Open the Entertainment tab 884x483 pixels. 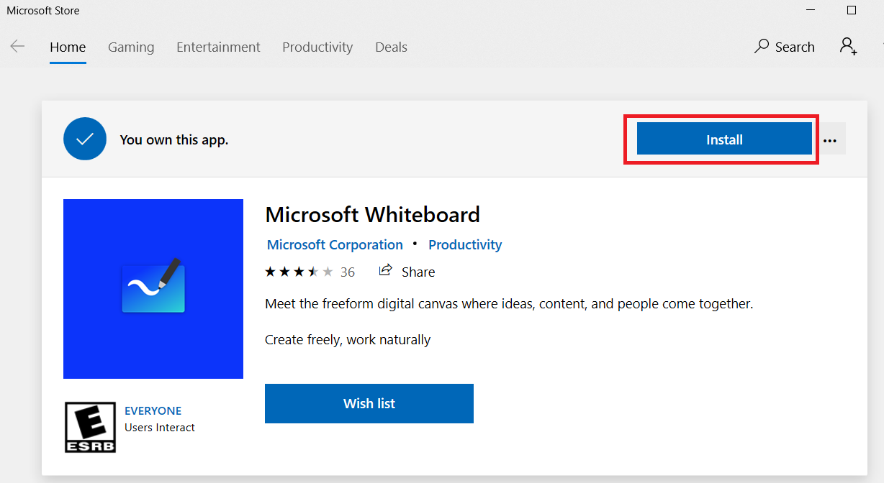(x=218, y=47)
